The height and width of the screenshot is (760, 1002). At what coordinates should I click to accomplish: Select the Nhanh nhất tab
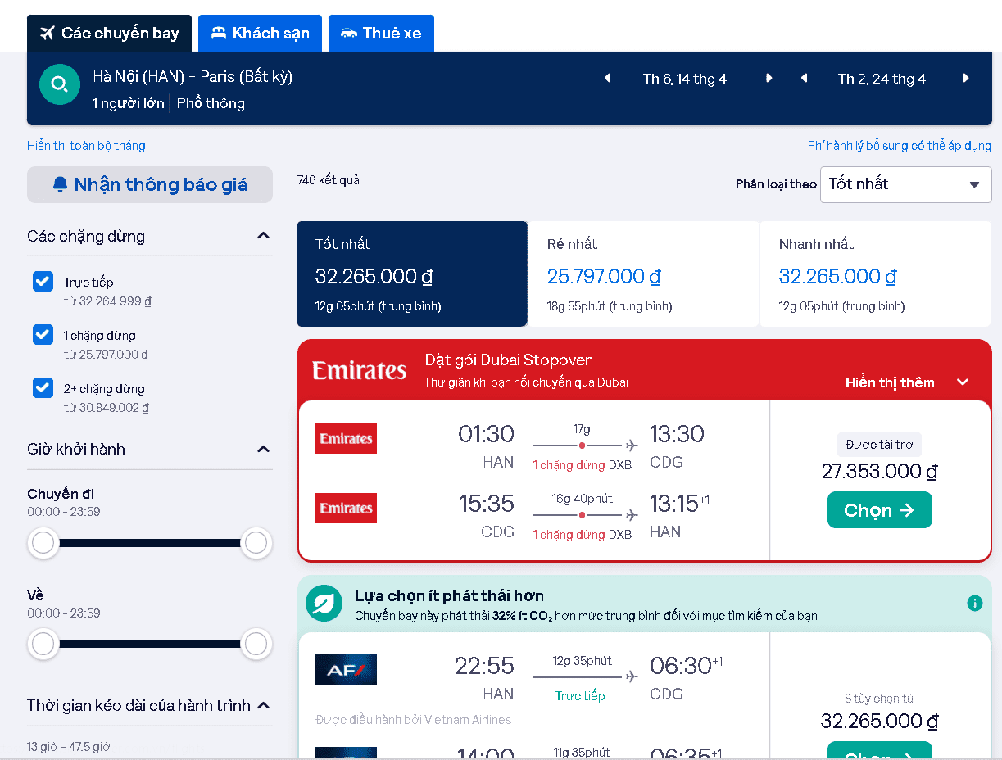(x=875, y=274)
